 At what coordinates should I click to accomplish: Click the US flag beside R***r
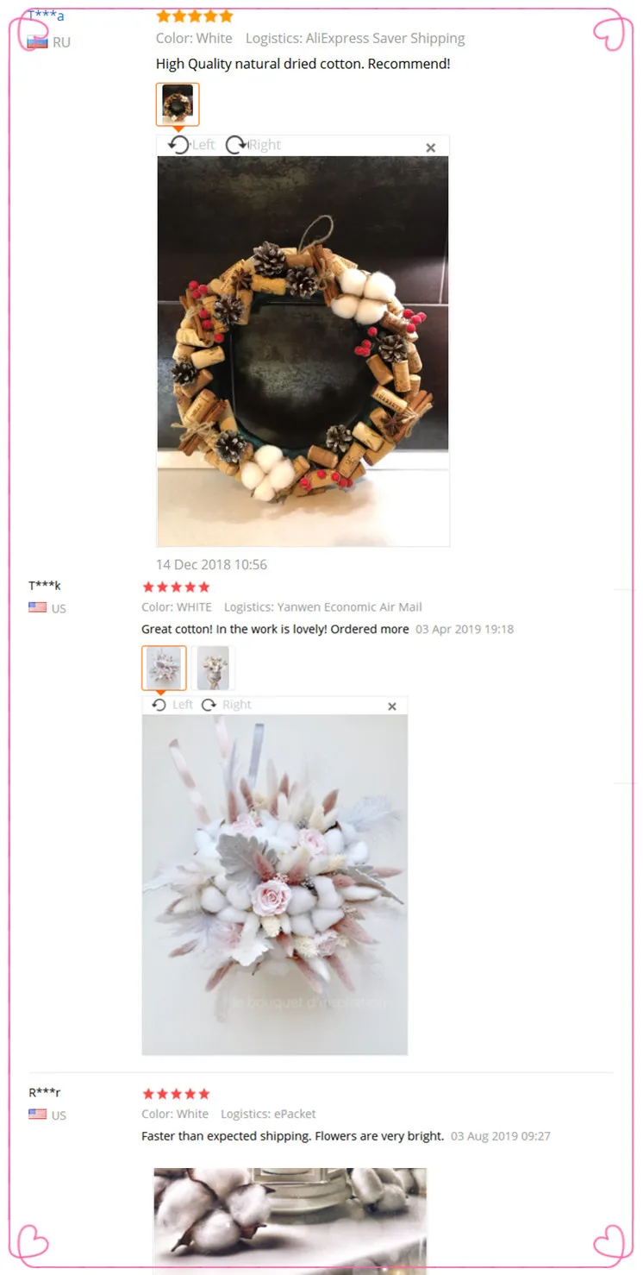[37, 1114]
